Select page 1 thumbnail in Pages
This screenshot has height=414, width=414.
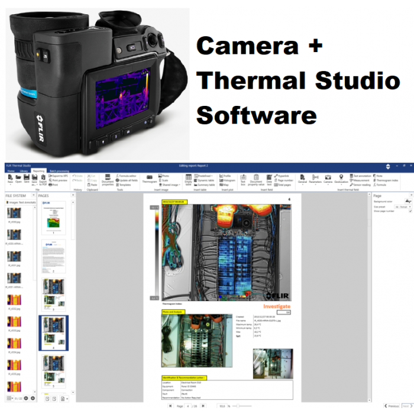[x=54, y=218]
